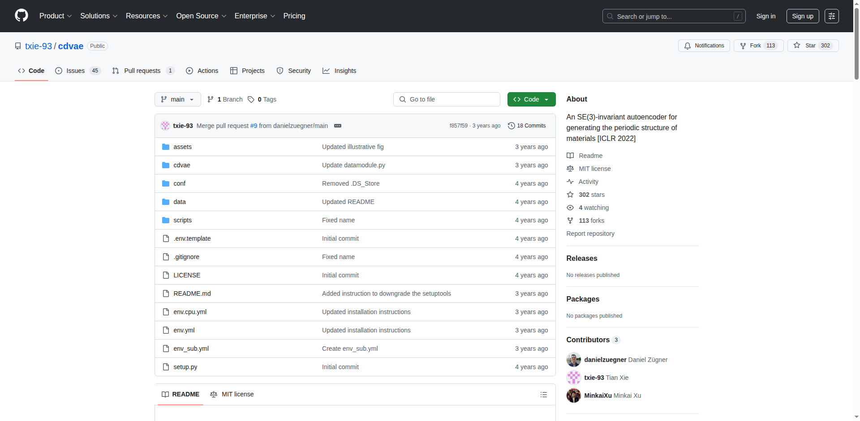Click the Report repository link
The width and height of the screenshot is (860, 421).
point(590,234)
